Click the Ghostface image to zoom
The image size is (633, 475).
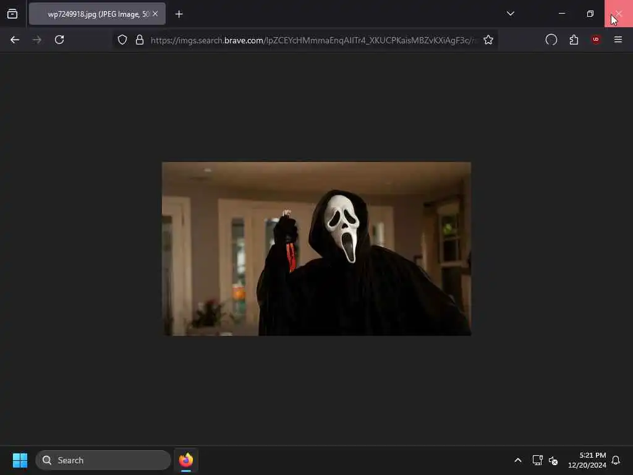point(316,249)
